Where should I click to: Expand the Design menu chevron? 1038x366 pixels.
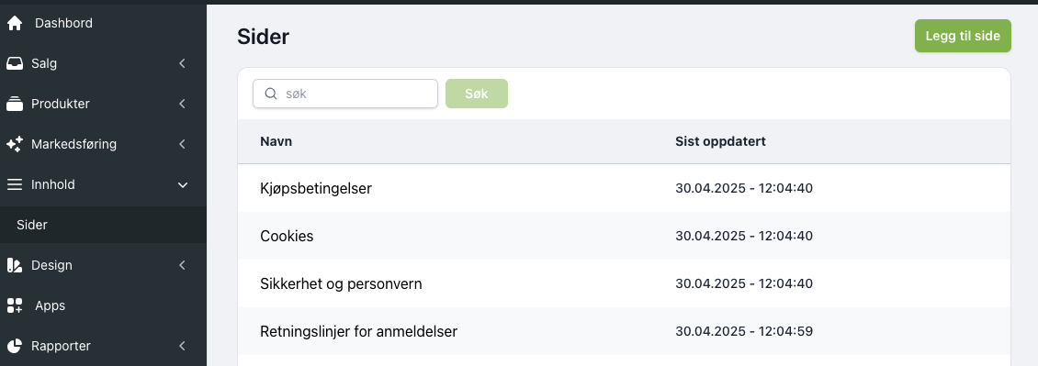[182, 265]
